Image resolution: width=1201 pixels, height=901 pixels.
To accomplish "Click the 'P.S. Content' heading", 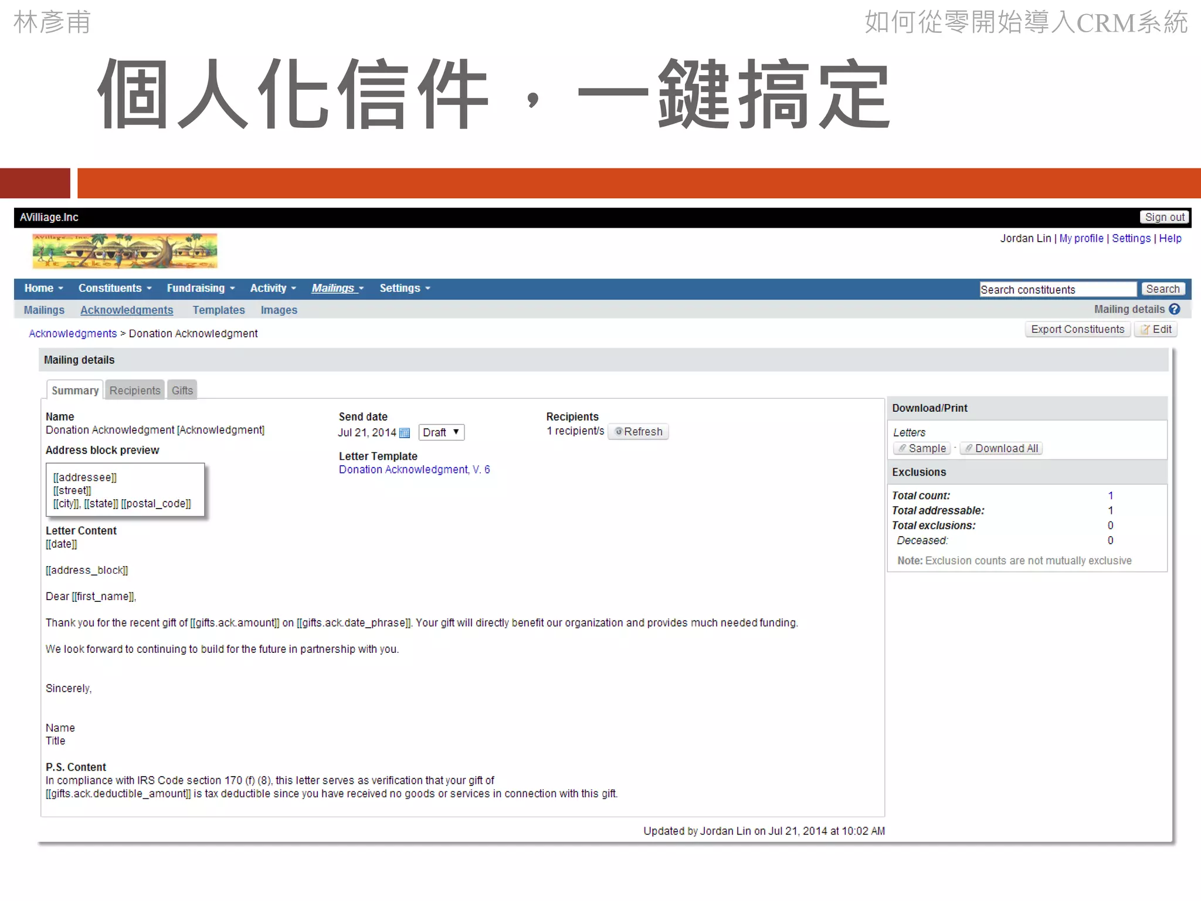I will tap(76, 767).
